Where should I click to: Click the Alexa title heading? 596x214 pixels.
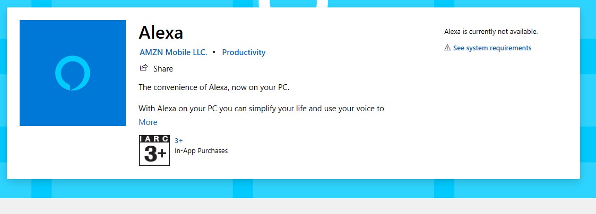tap(161, 33)
